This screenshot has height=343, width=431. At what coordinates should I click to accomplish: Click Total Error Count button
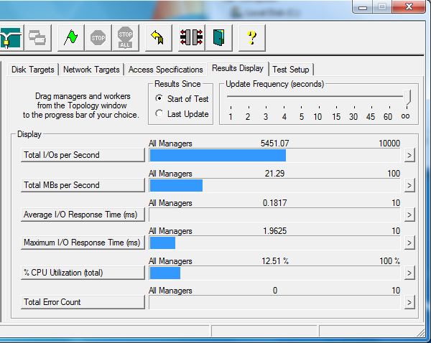[83, 302]
